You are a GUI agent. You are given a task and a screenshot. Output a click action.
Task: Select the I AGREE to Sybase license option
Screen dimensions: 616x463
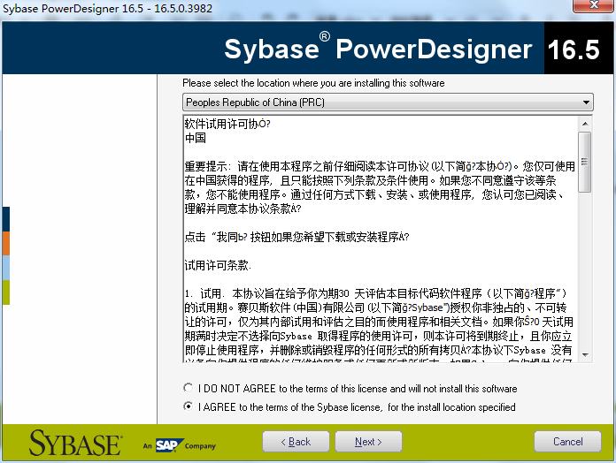[189, 406]
